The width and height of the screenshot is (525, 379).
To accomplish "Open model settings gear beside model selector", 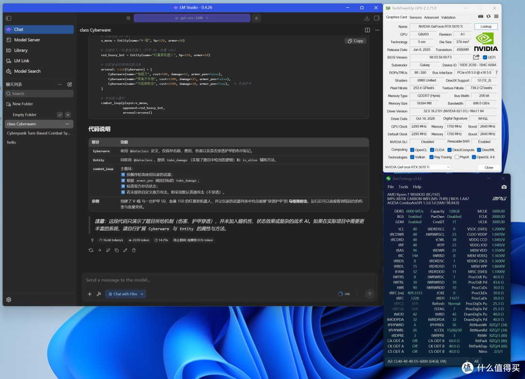I will [x=128, y=18].
